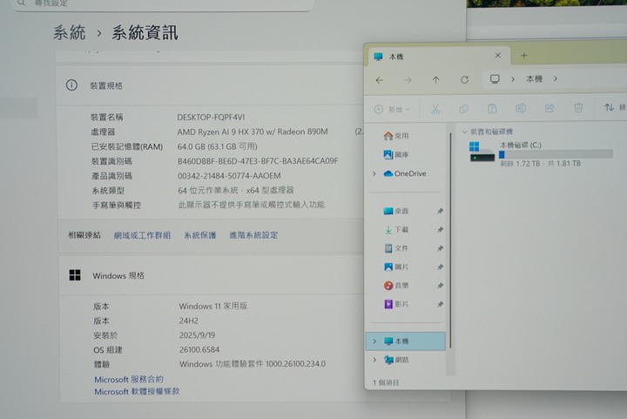This screenshot has height=419, width=627.
Task: Expand the 本機 tree node
Action: coord(374,341)
